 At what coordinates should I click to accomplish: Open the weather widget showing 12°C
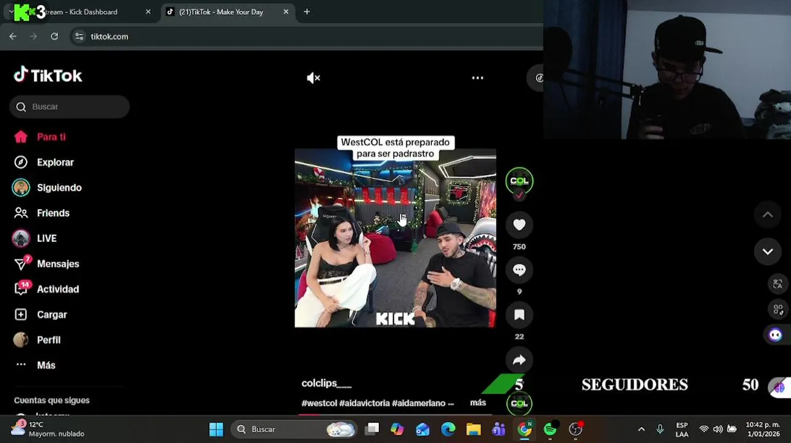[x=48, y=429]
